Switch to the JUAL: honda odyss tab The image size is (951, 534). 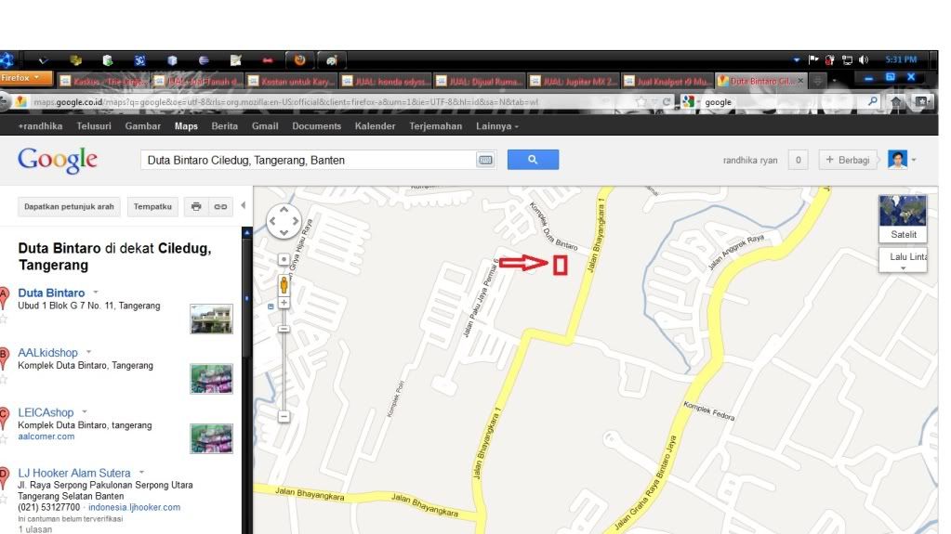point(385,81)
